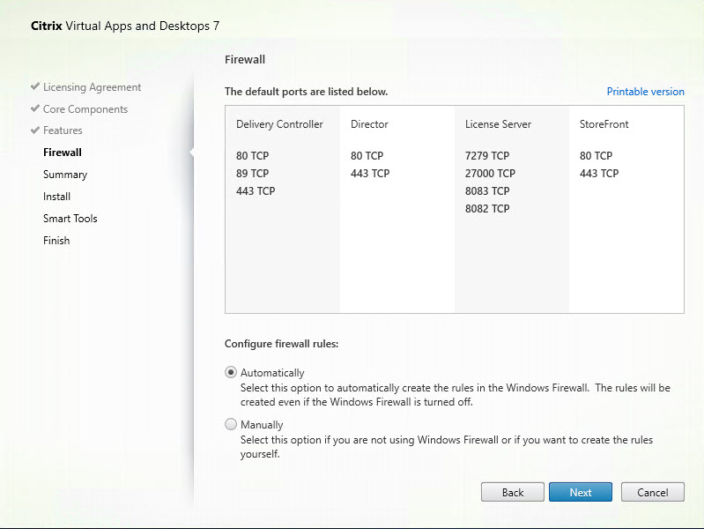This screenshot has height=529, width=704.
Task: Click 'The default ports are listed below' text
Action: (x=307, y=92)
